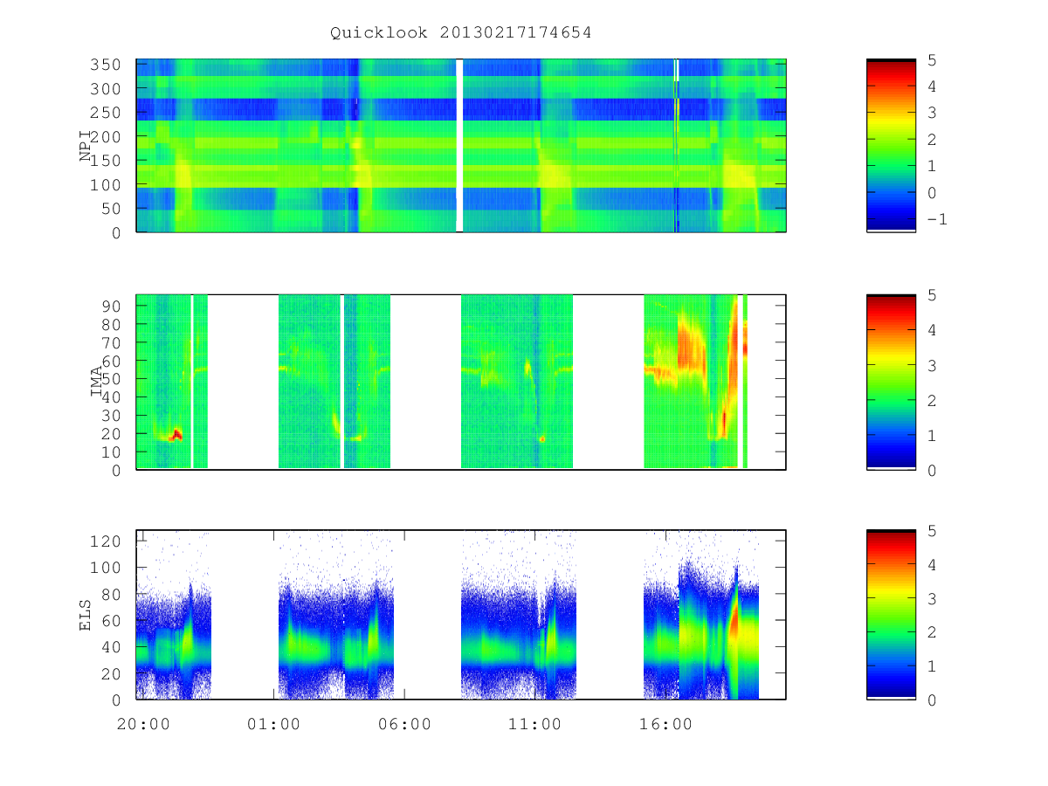Click the 16:00 time tick label
This screenshot has height=786, width=1048.
665,724
